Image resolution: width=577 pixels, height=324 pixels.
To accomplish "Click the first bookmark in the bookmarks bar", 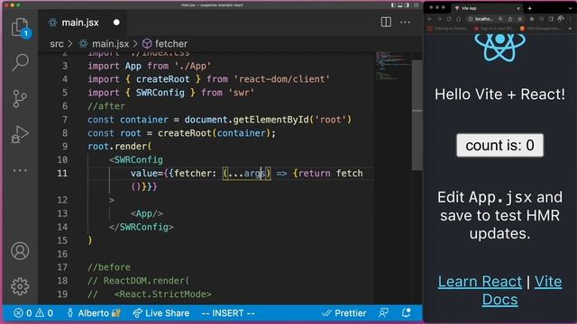I will (x=447, y=28).
